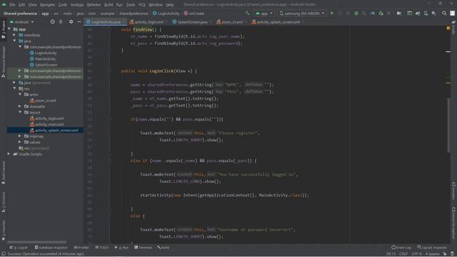
Task: Open the Navigate menu
Action: [47, 5]
